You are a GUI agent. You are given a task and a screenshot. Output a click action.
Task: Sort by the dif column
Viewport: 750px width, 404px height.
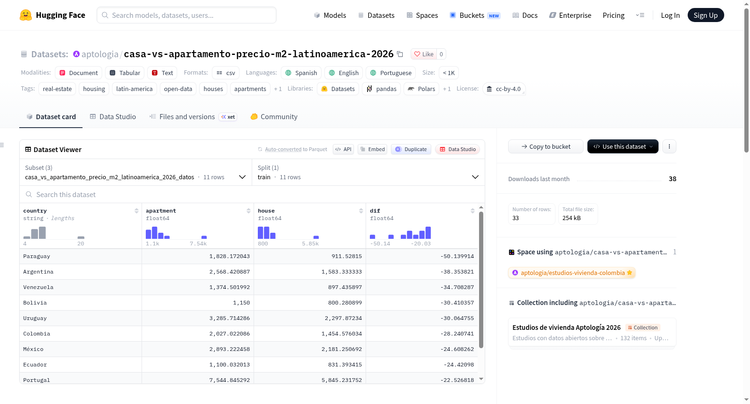(472, 211)
